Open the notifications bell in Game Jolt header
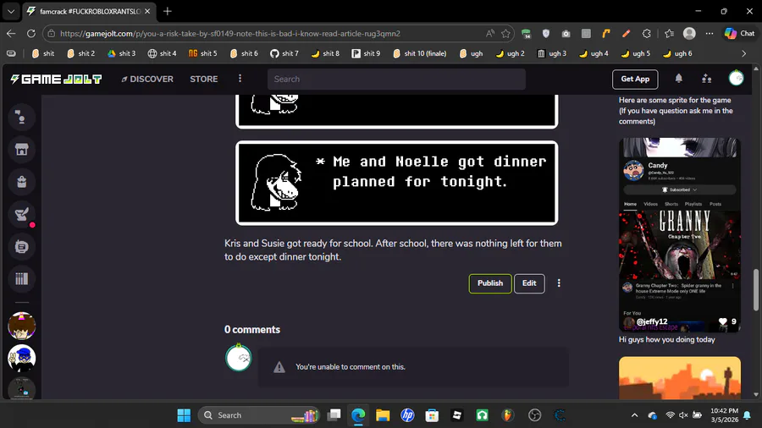Viewport: 762px width, 428px height. coord(678,79)
